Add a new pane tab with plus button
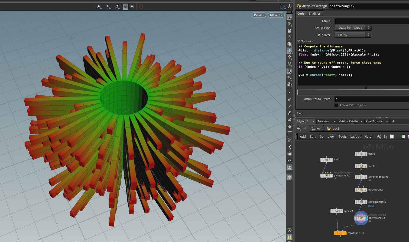This screenshot has width=409, height=242. tap(393, 121)
